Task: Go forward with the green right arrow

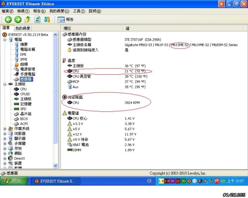Action: tap(18, 20)
